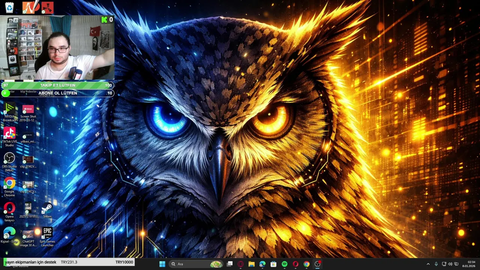Screen dimensions: 480x270
Task: Click the TAKİP ET LÜTFEN progress bar
Action: (x=57, y=85)
